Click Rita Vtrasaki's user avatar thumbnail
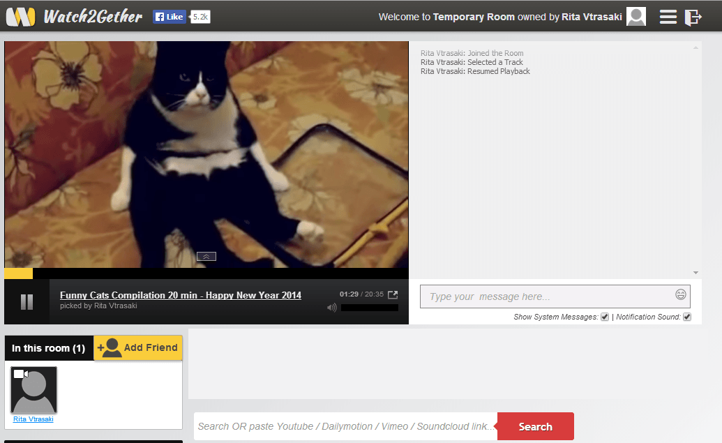 pyautogui.click(x=33, y=390)
